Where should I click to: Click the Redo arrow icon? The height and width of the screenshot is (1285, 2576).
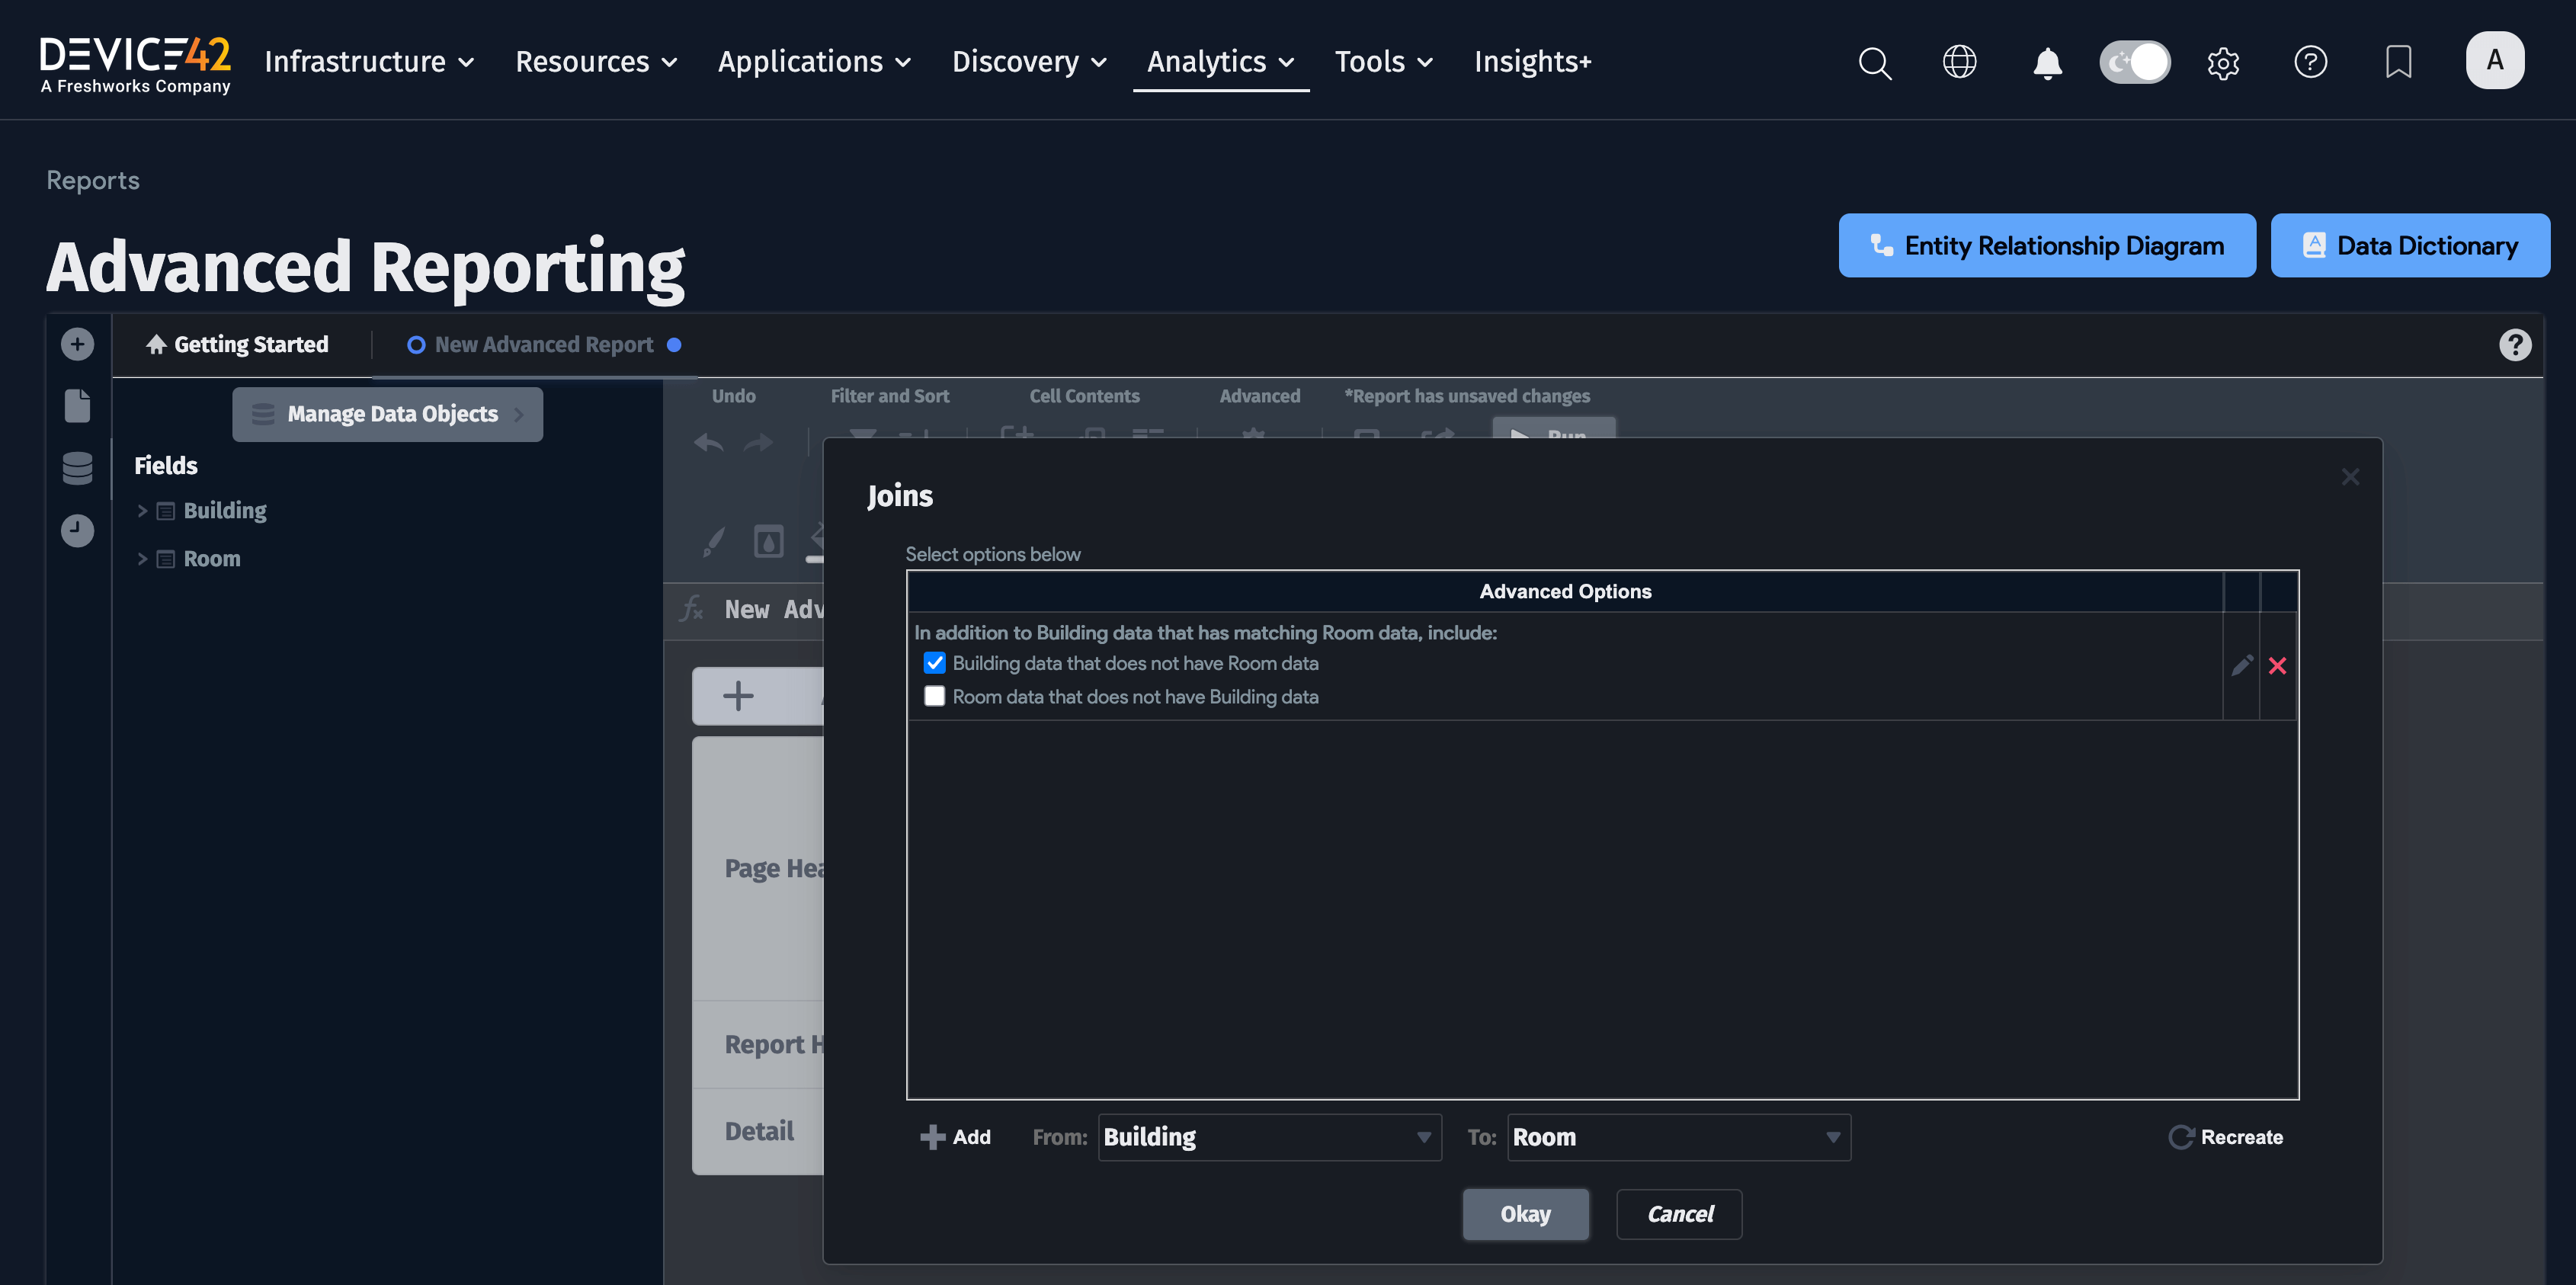[759, 442]
